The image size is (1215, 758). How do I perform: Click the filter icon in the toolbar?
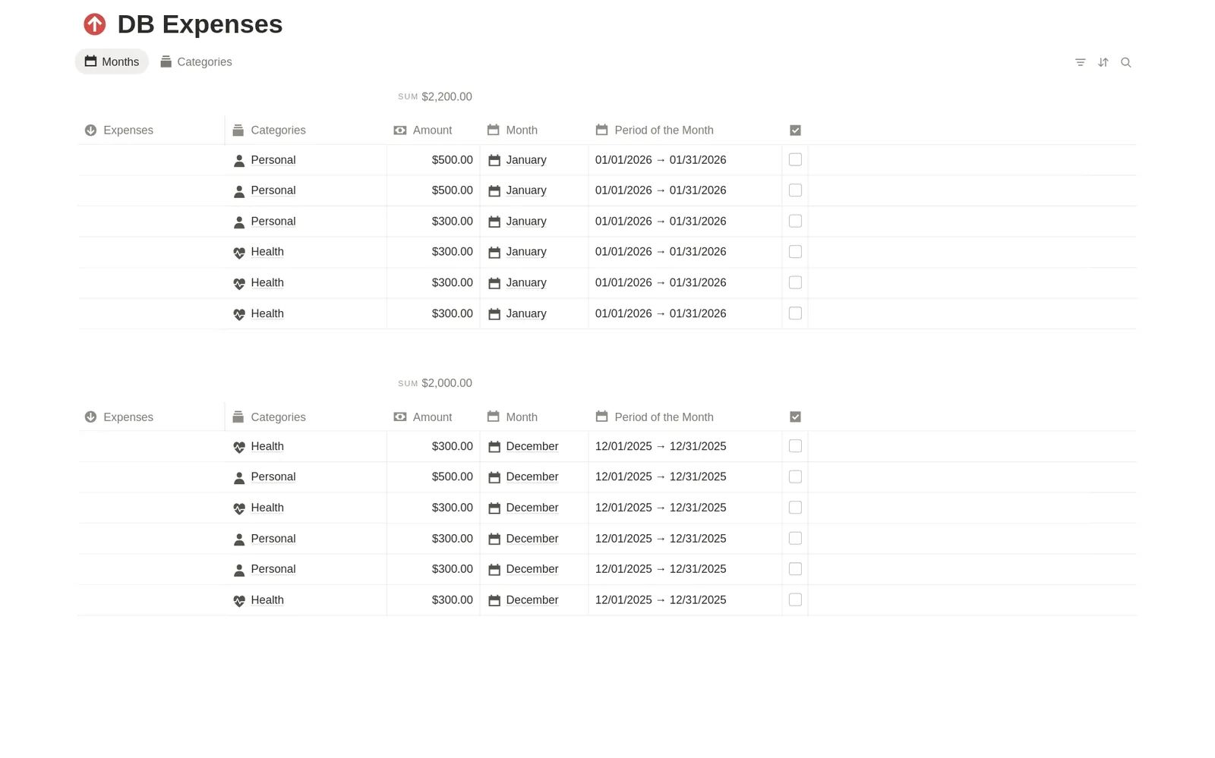pyautogui.click(x=1080, y=62)
